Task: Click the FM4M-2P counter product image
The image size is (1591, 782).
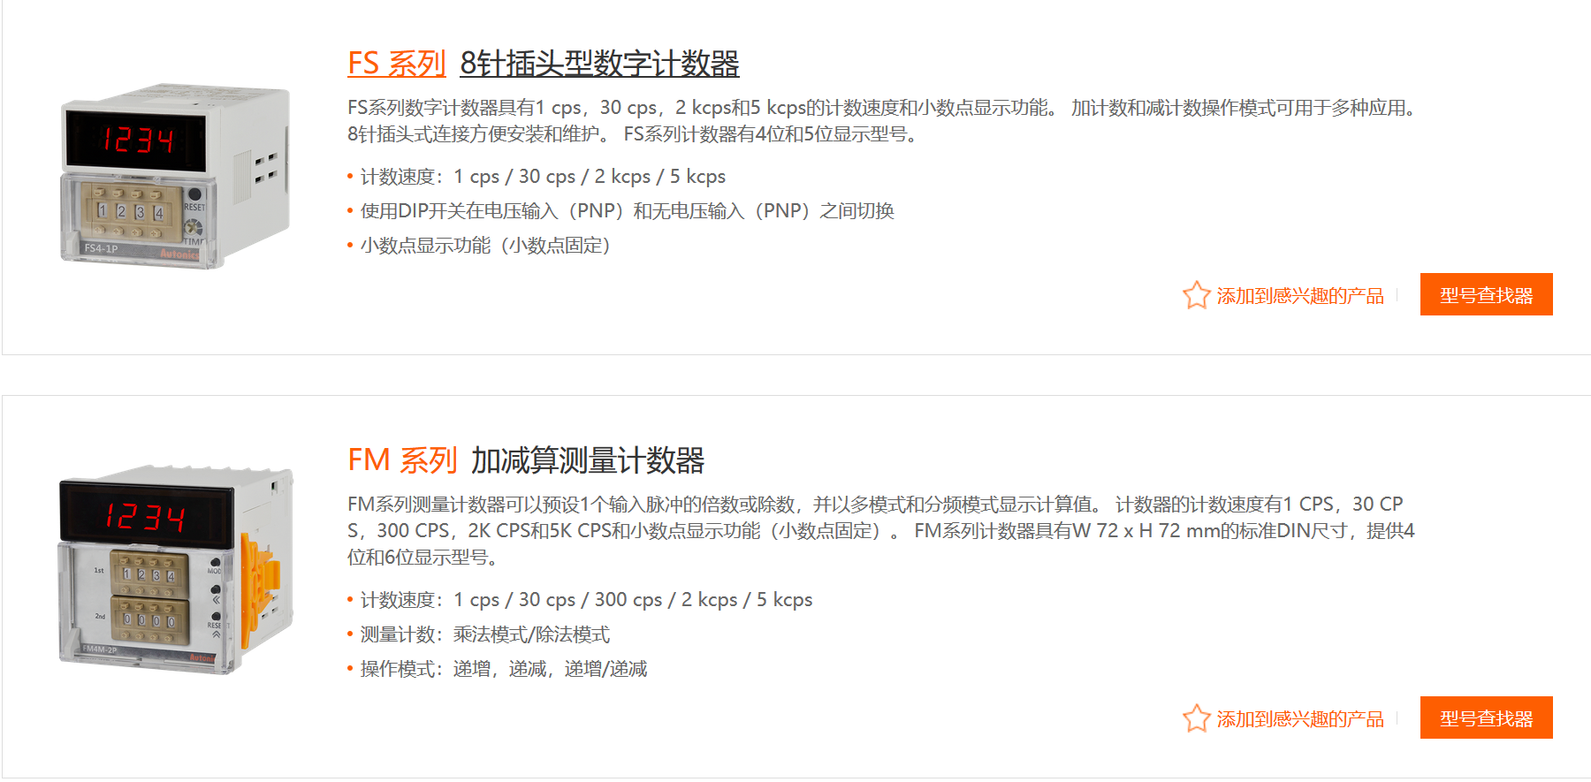Action: click(175, 570)
